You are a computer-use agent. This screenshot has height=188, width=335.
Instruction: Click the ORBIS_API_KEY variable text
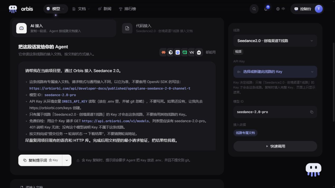75,101
